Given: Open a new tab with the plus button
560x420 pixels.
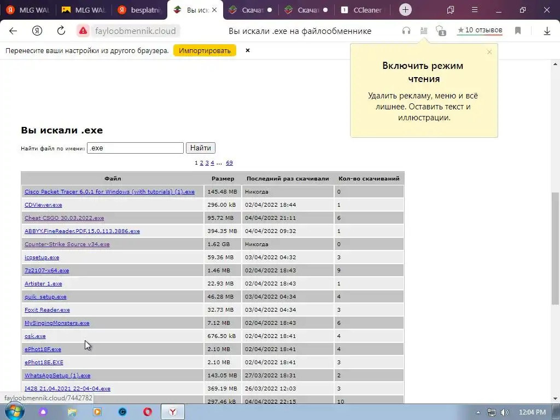Looking at the screenshot, I should coord(405,10).
